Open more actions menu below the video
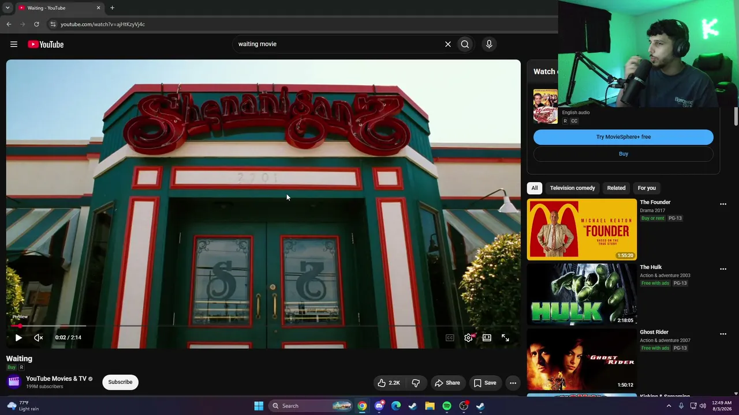The image size is (739, 415). [513, 383]
